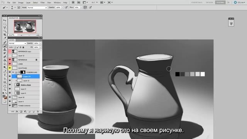Select the Clone Stamp tool
Image resolution: width=247 pixels, height=139 pixels.
(5, 49)
